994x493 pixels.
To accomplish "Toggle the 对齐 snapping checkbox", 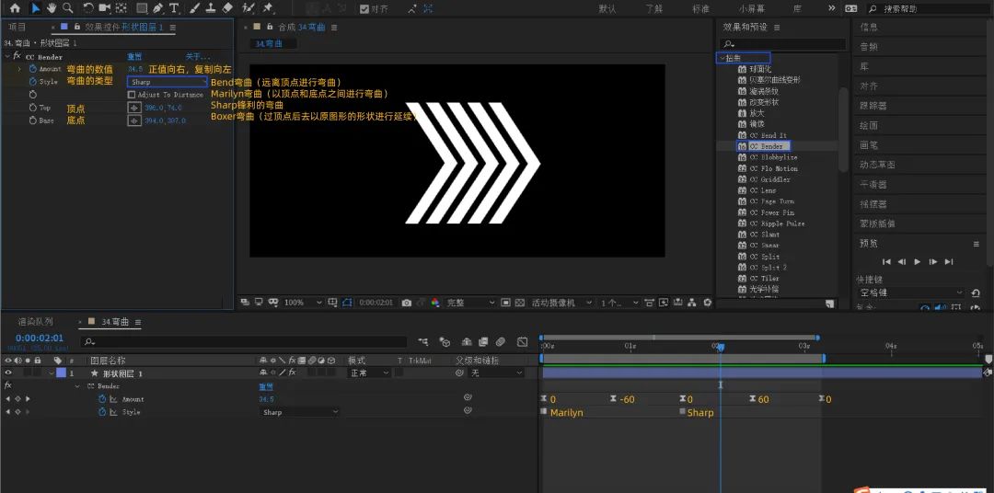I will tap(364, 9).
